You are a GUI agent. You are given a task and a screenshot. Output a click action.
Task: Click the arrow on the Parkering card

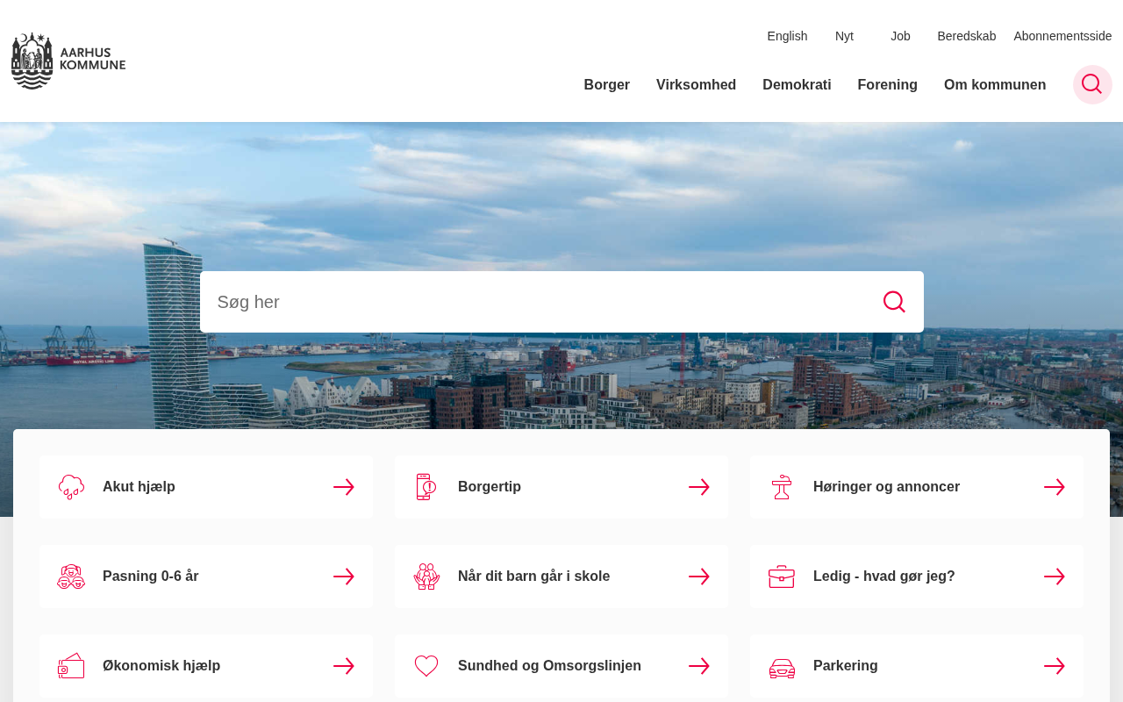[x=1055, y=666]
